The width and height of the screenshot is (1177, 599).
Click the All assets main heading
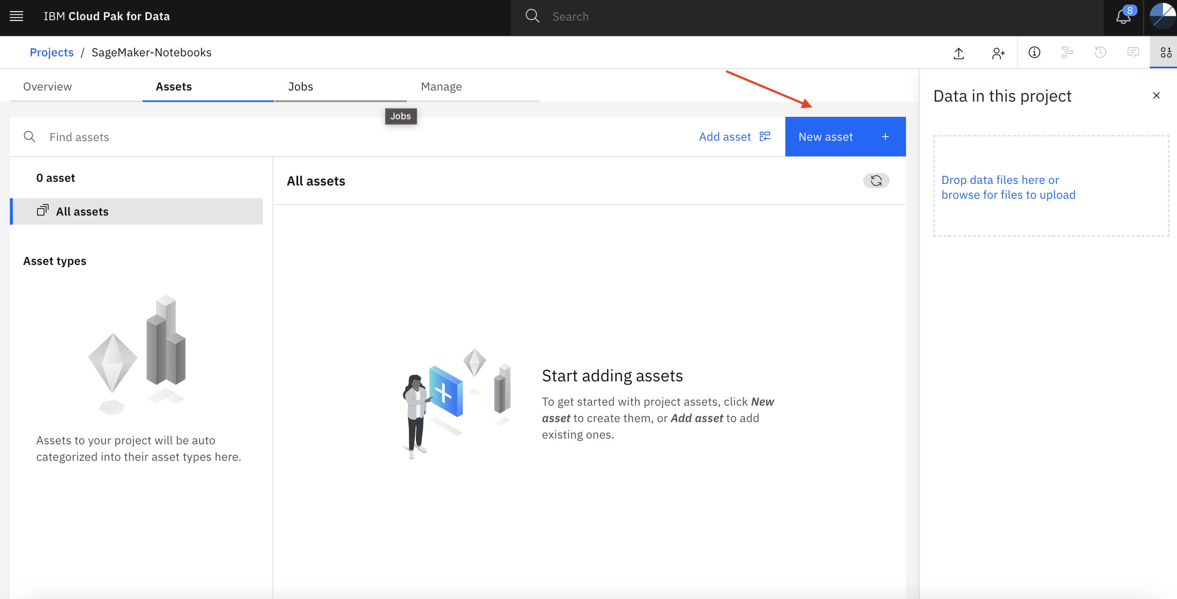point(316,181)
